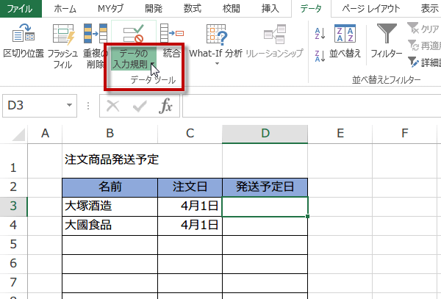
Task: Open the ファイル tab
Action: coord(20,8)
